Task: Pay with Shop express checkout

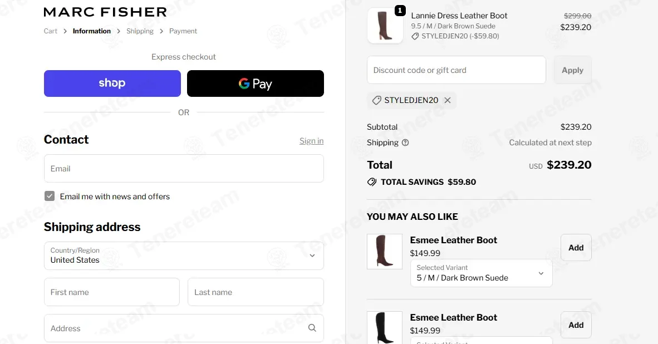Action: (112, 83)
